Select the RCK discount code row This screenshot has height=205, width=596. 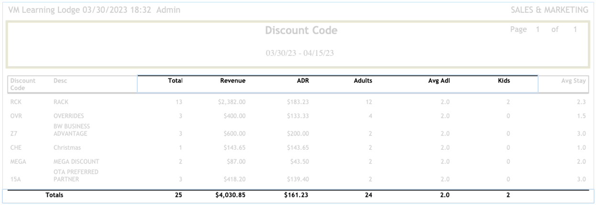tap(16, 102)
